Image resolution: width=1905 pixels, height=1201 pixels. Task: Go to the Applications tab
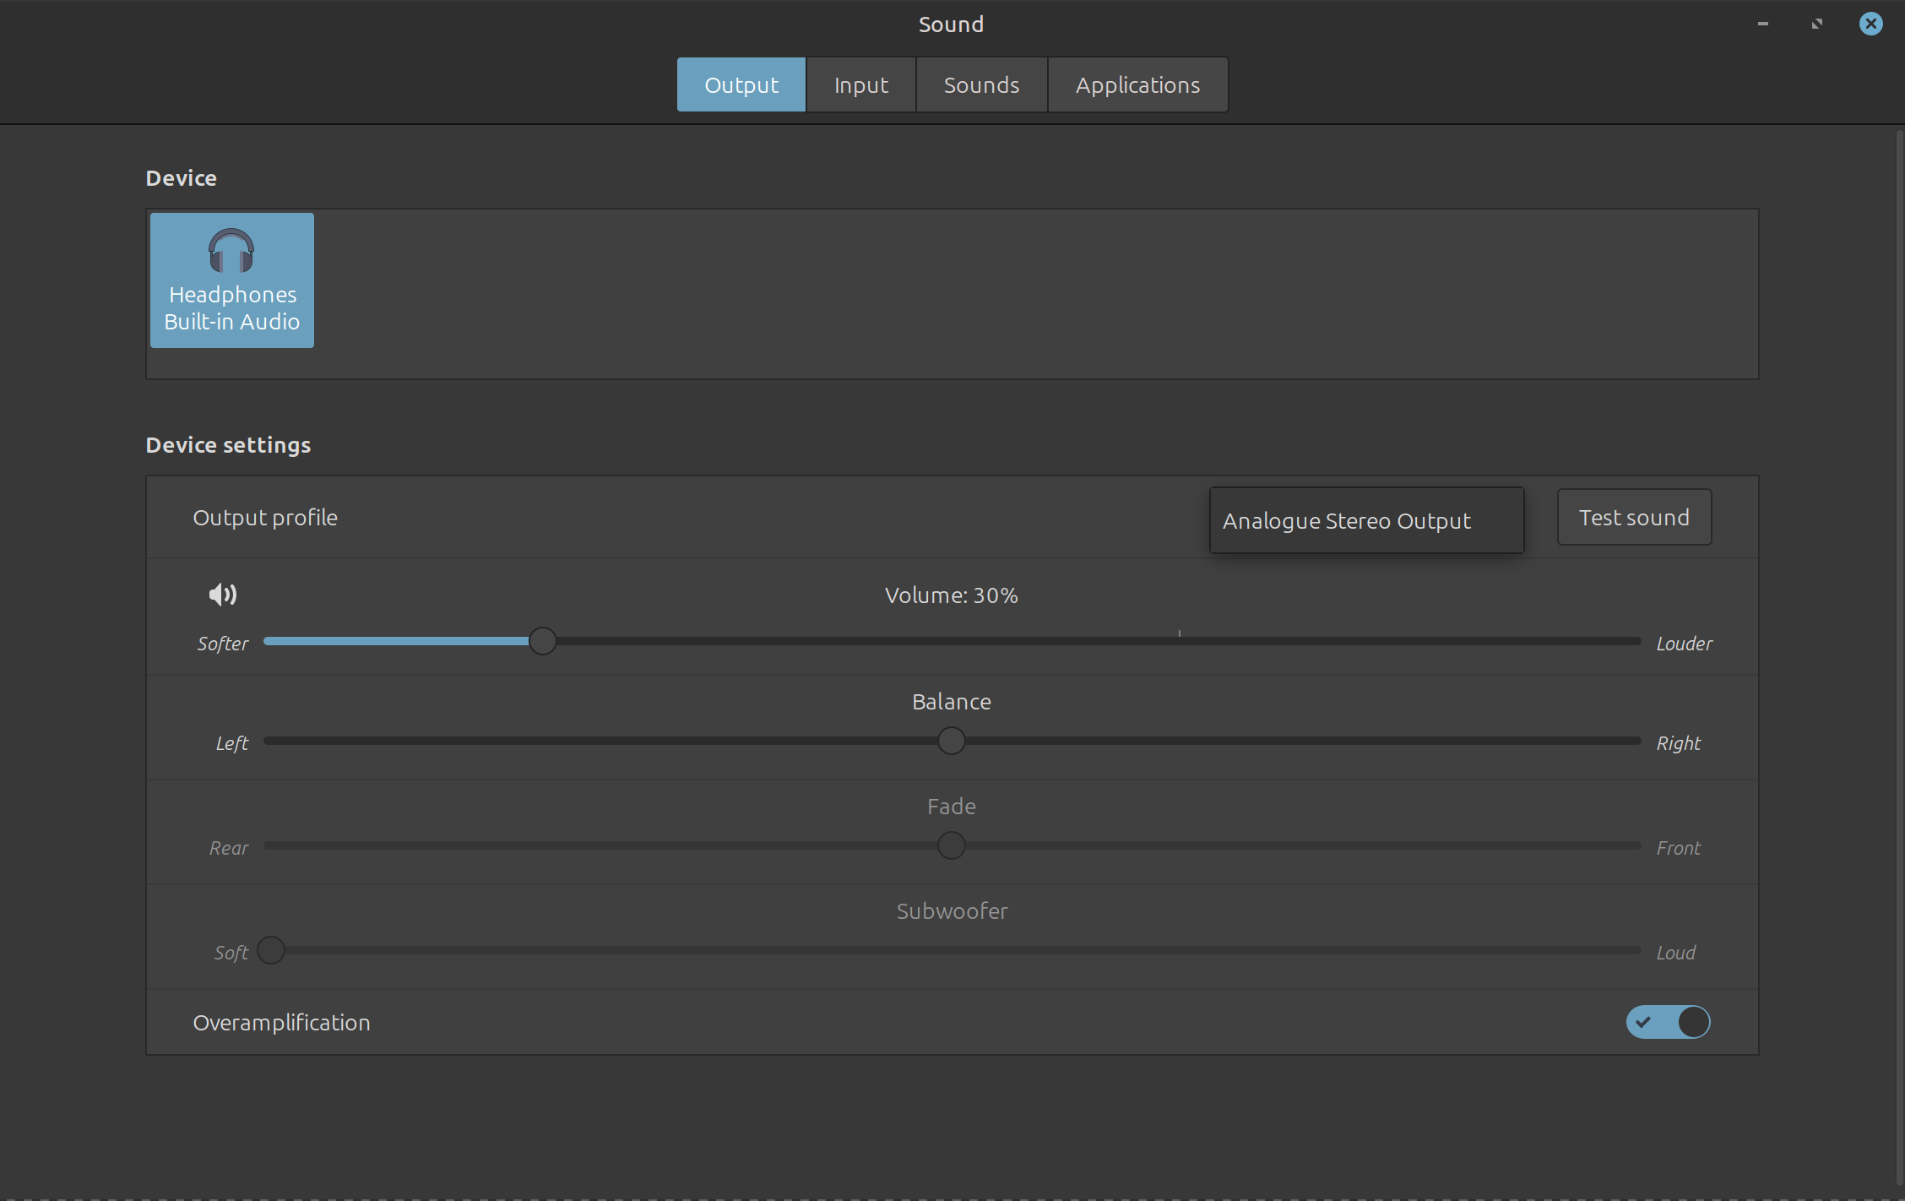1137,85
